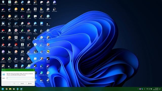The height and width of the screenshot is (91, 162).
Task: Open Google Chrome from the taskbar
Action: tap(7, 89)
